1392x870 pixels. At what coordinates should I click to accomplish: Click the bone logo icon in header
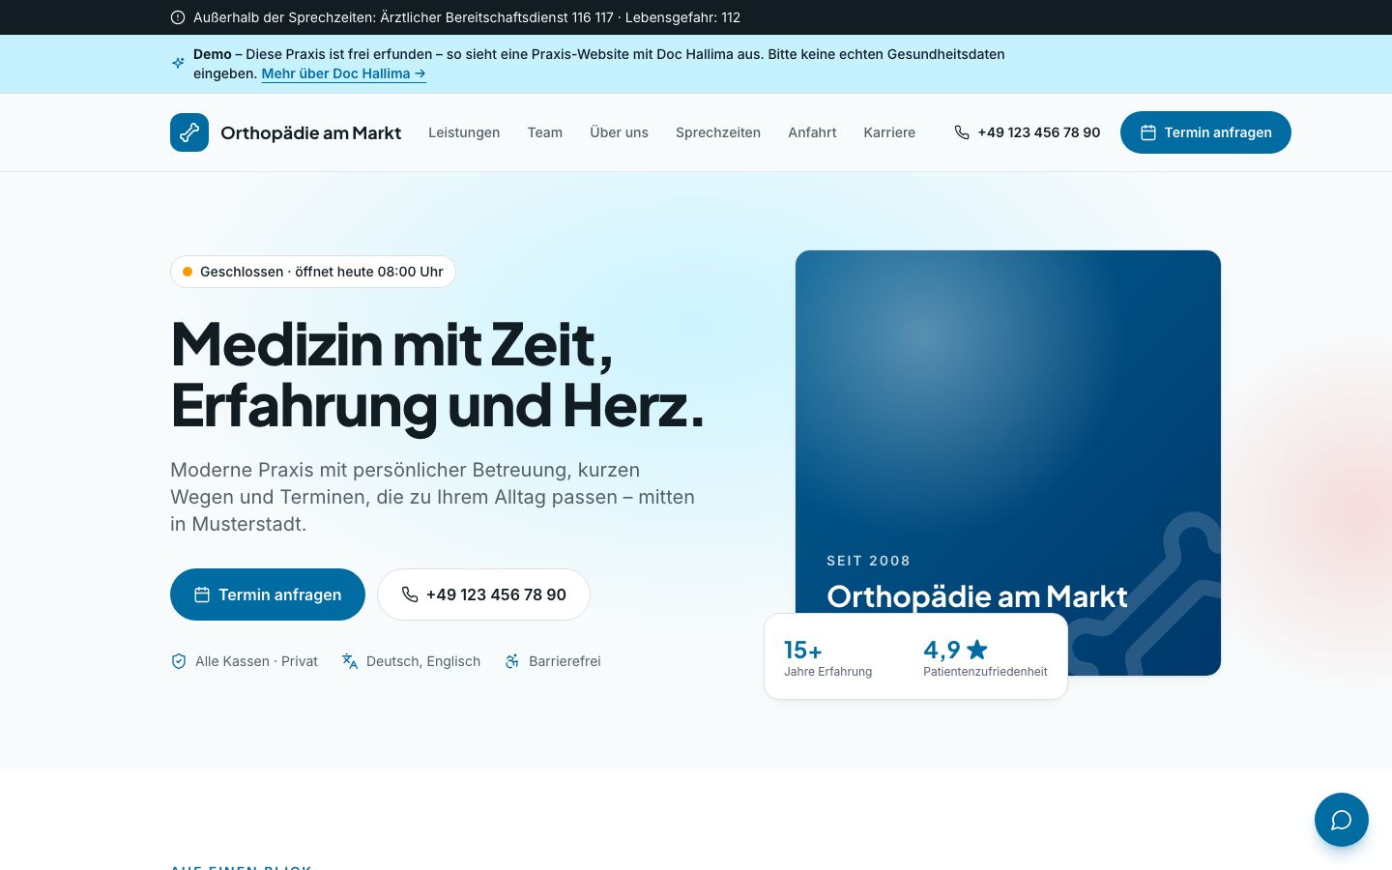point(189,132)
